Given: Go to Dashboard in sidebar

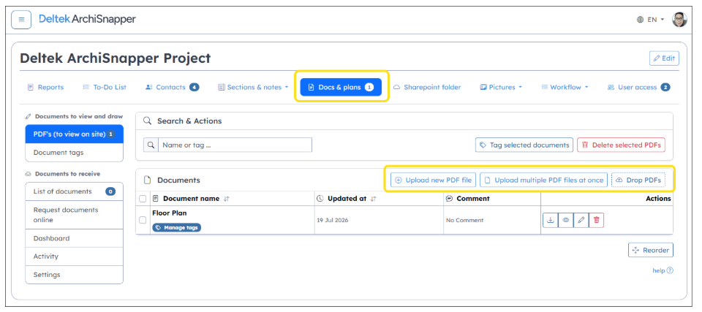Looking at the screenshot, I should 75,238.
